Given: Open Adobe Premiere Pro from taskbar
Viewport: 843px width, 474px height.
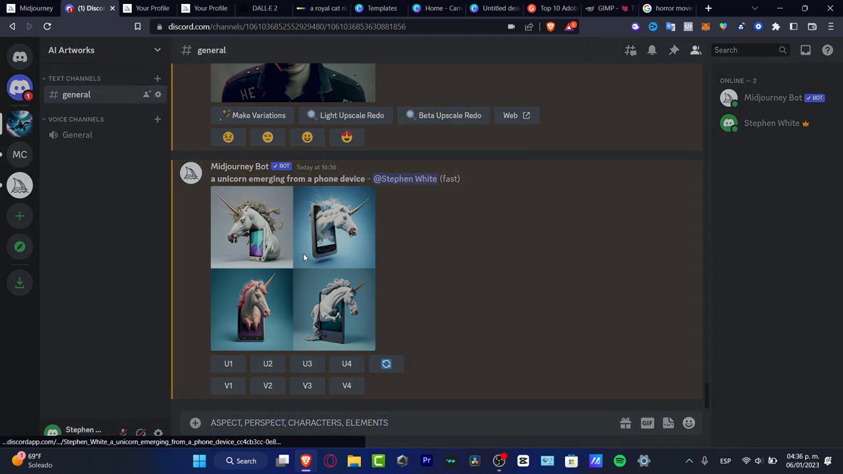Looking at the screenshot, I should 427,461.
